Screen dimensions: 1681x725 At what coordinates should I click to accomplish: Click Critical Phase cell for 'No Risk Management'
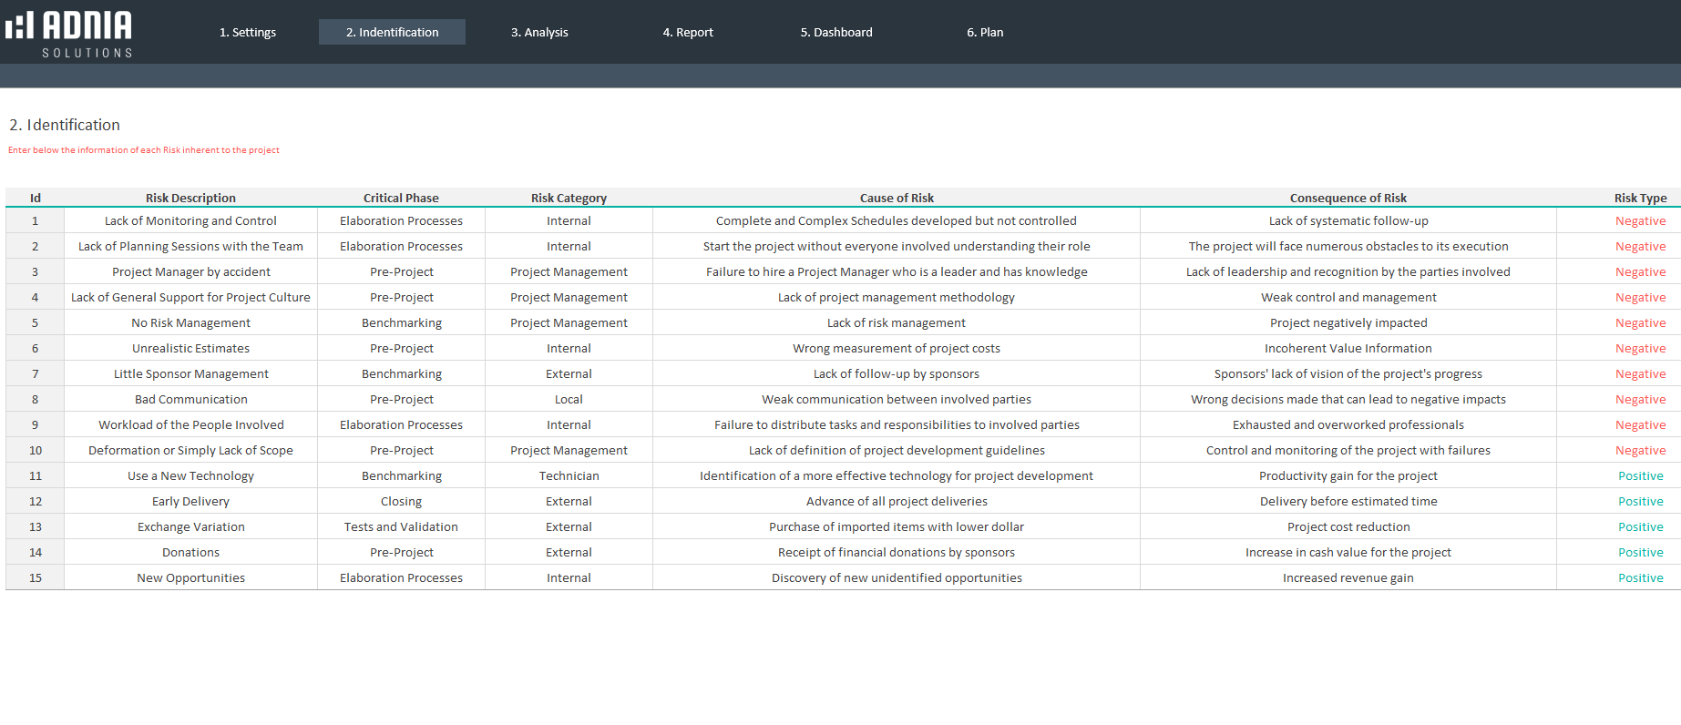(401, 322)
